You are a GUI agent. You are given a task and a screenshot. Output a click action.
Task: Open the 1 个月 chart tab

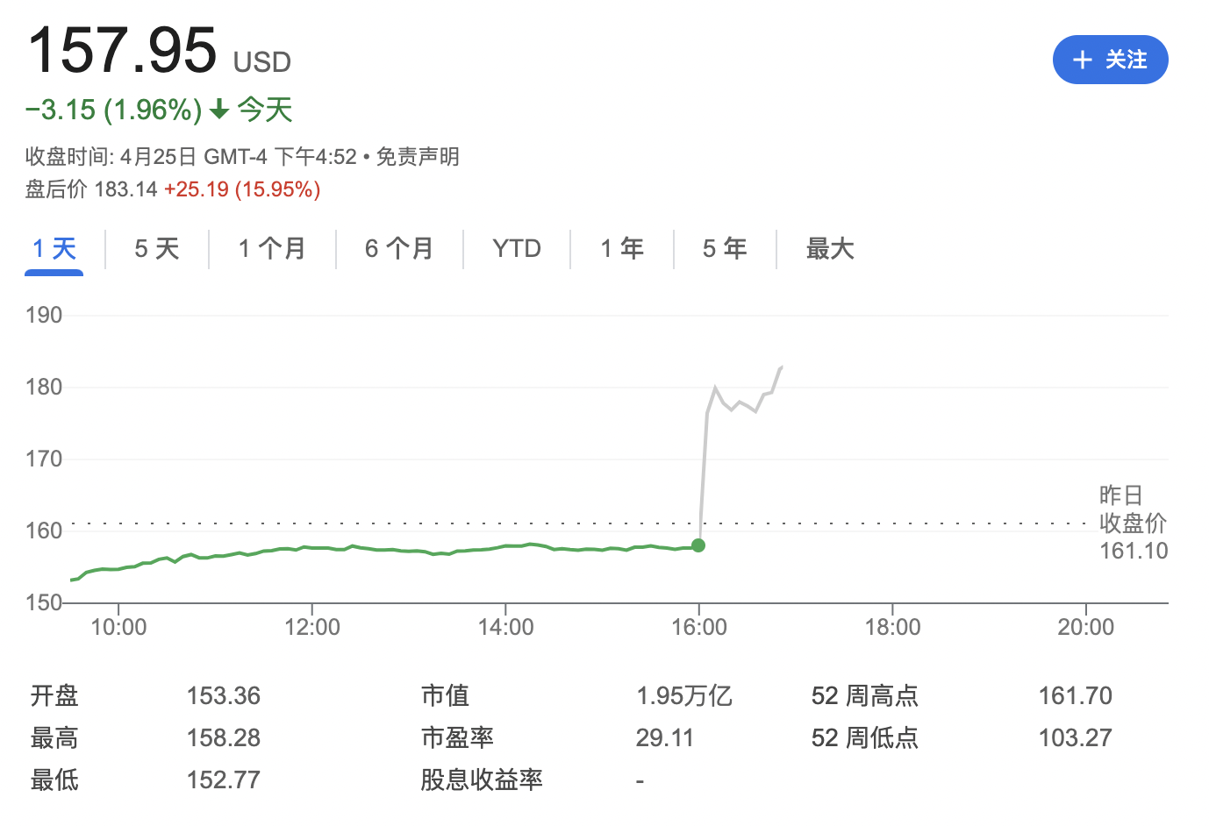pos(272,249)
